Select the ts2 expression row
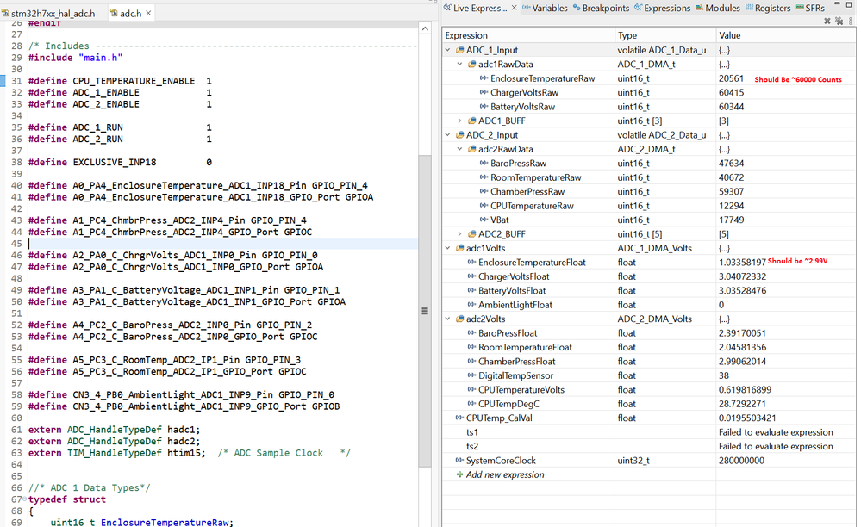 [648, 446]
